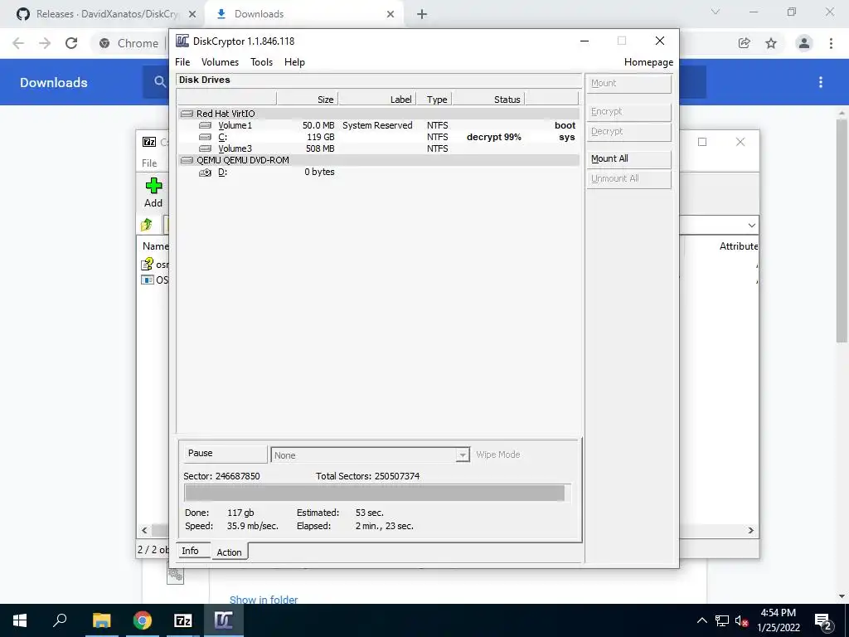Select the QEMU QEMU DVD-ROM row
849x637 pixels.
click(x=378, y=160)
